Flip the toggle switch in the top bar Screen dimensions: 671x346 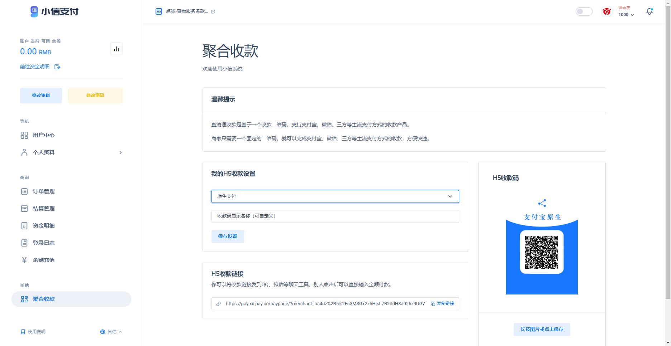pos(584,11)
